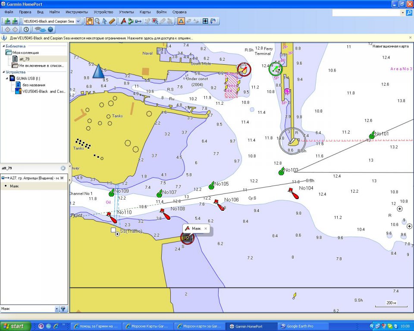Open the VEU504S map product dropdown
The height and width of the screenshot is (331, 414).
(x=78, y=21)
